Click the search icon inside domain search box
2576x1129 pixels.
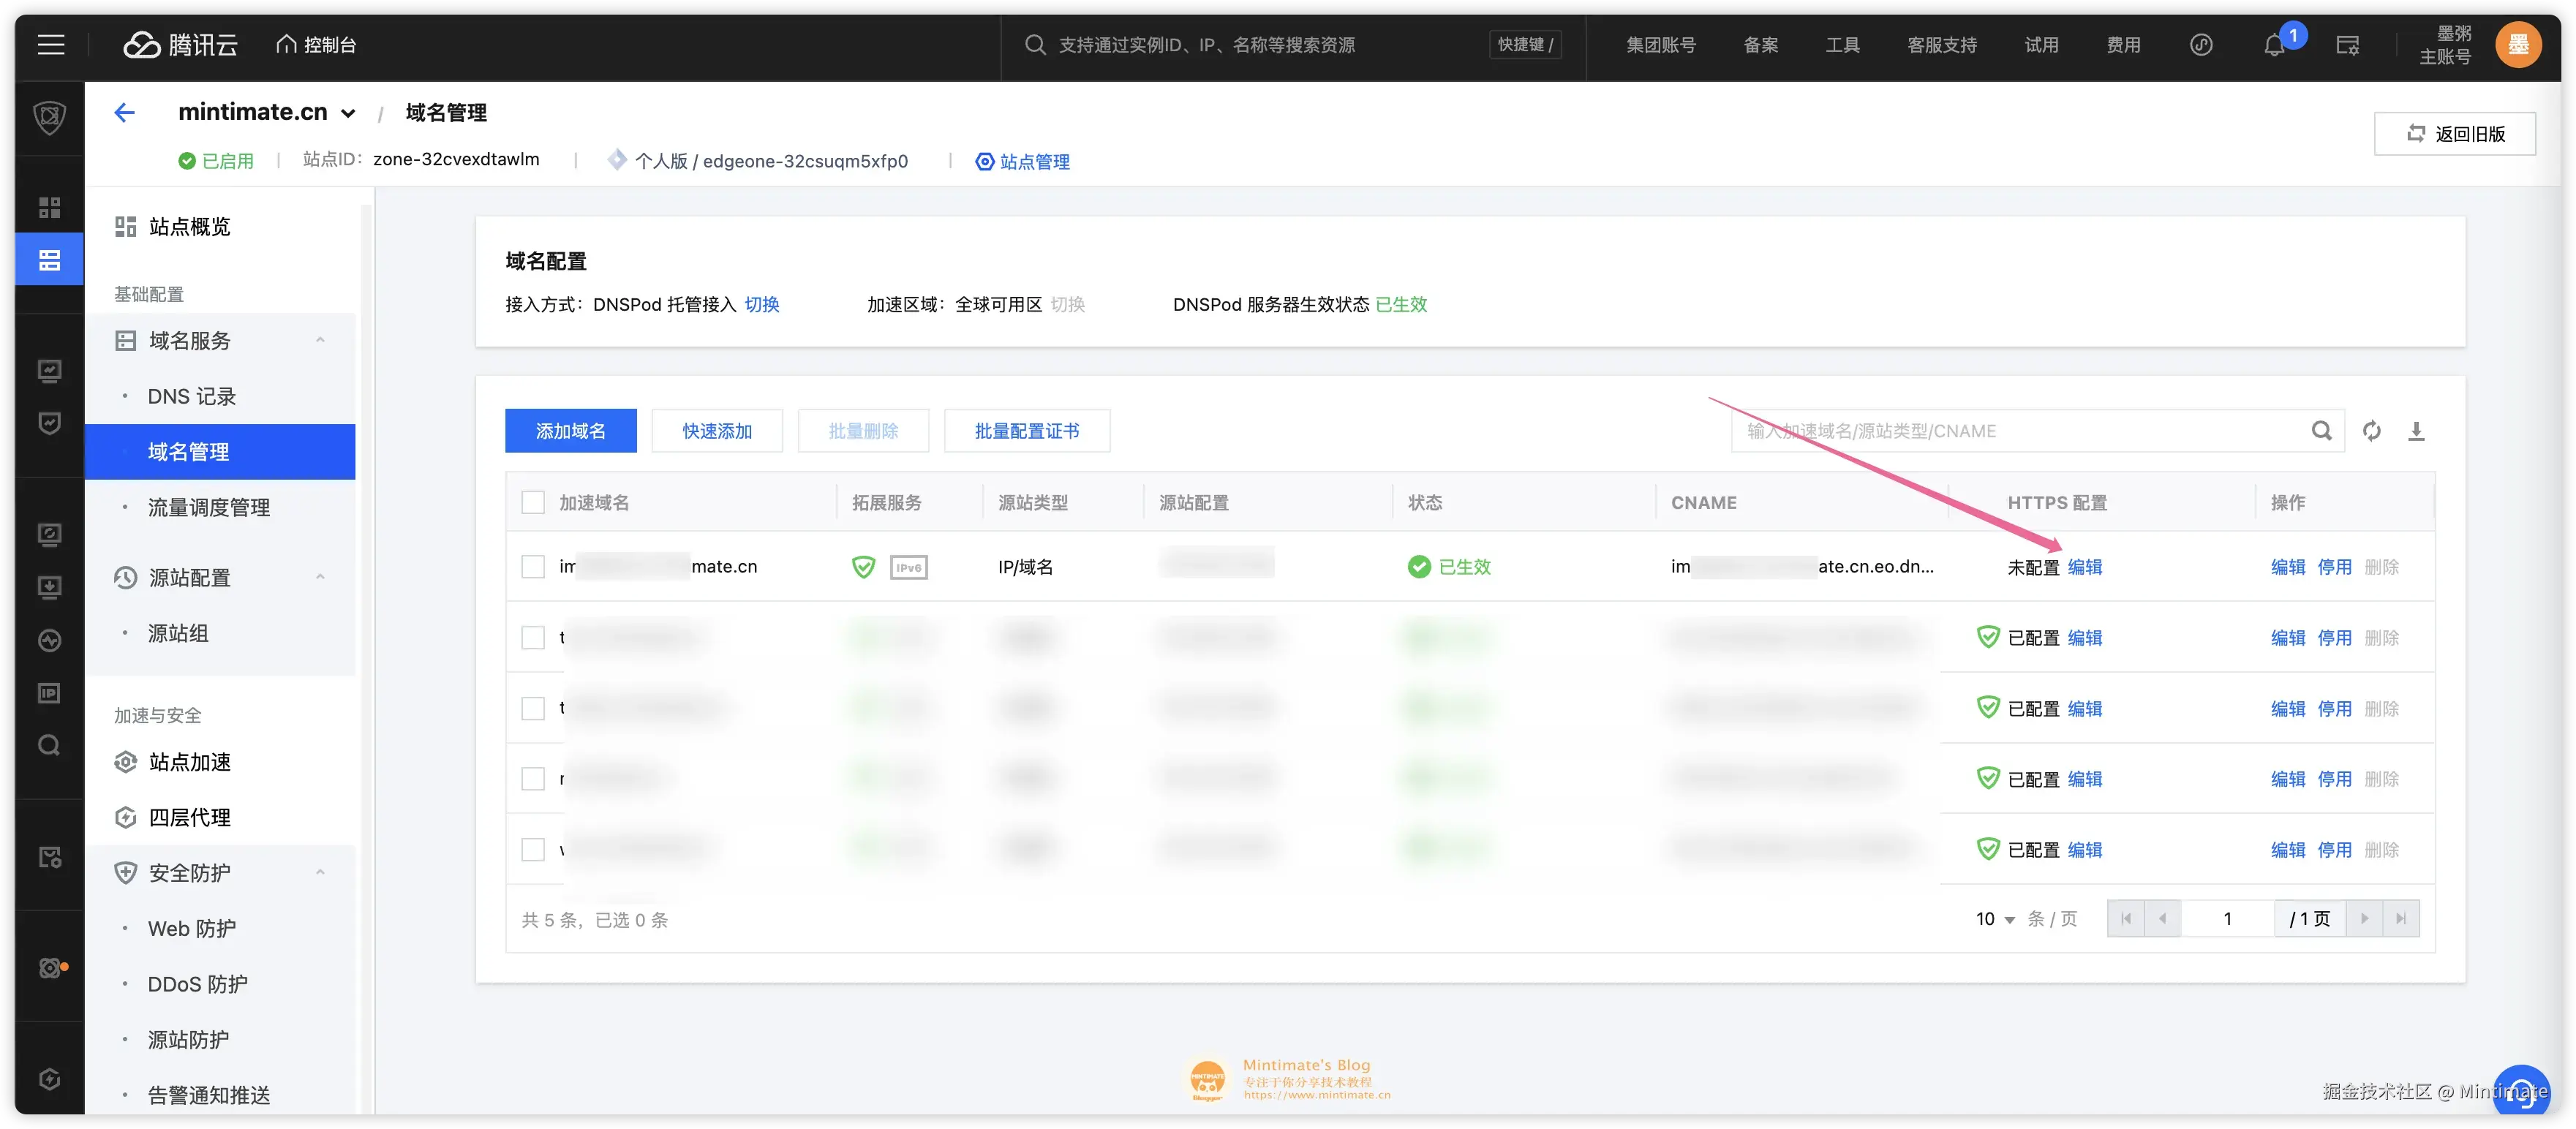click(x=2321, y=431)
